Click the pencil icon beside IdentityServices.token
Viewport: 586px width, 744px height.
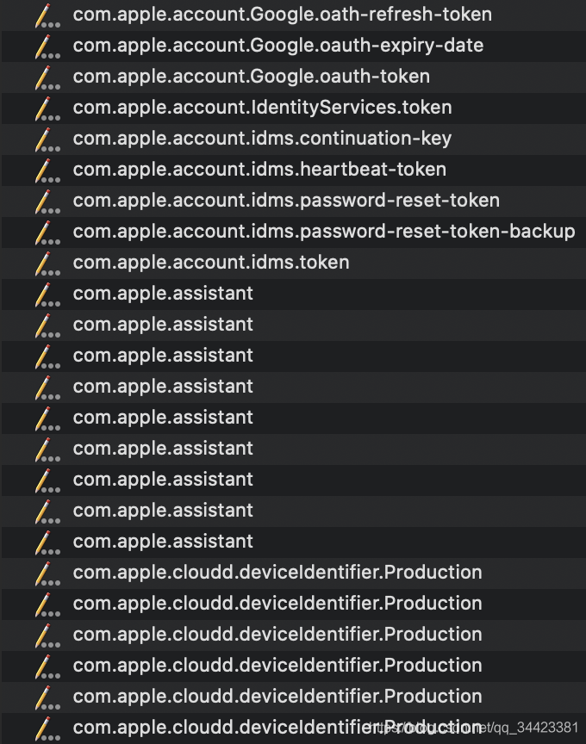(x=47, y=109)
